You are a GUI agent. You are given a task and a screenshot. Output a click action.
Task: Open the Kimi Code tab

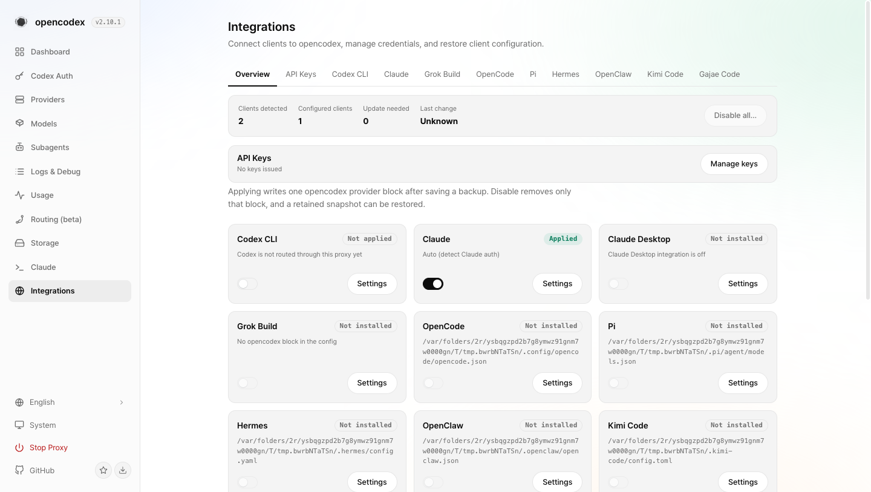tap(665, 74)
